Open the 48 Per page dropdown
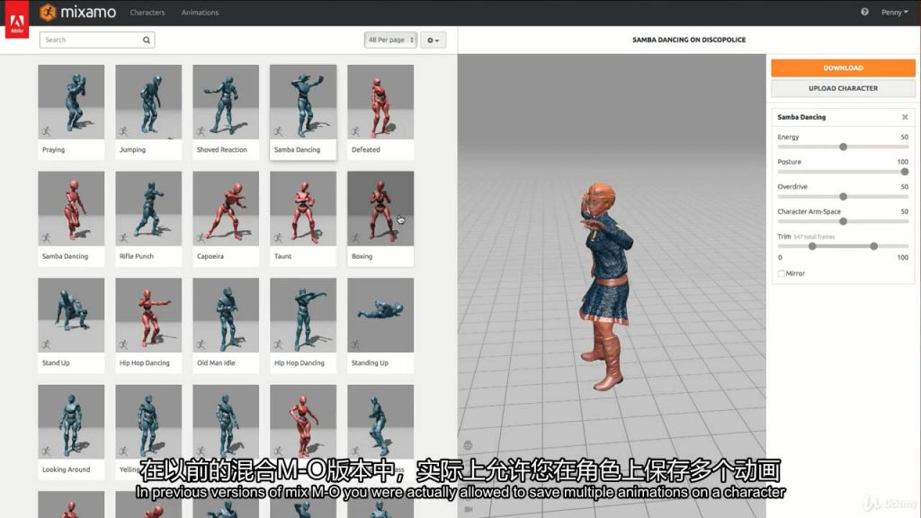921x518 pixels. [390, 40]
